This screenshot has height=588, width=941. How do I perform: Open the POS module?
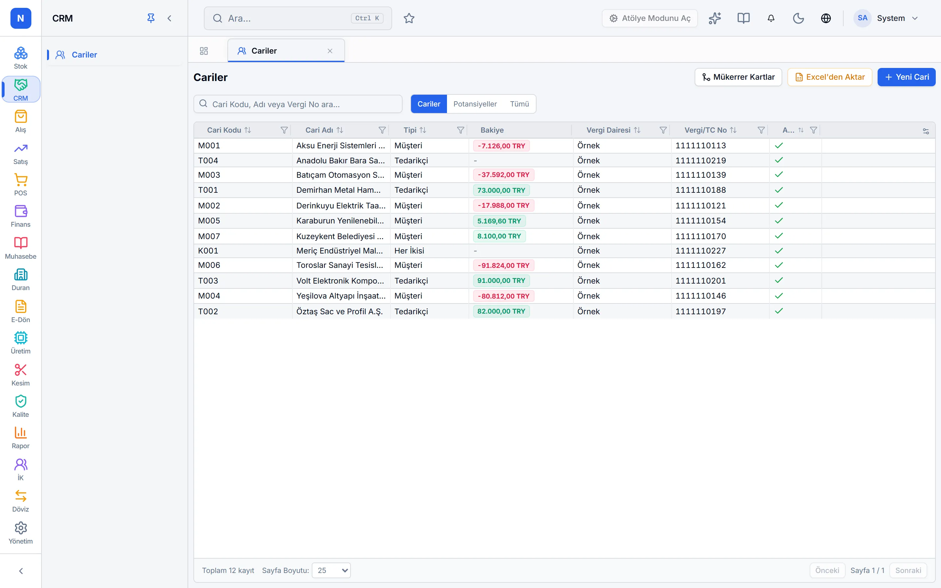[x=21, y=184]
